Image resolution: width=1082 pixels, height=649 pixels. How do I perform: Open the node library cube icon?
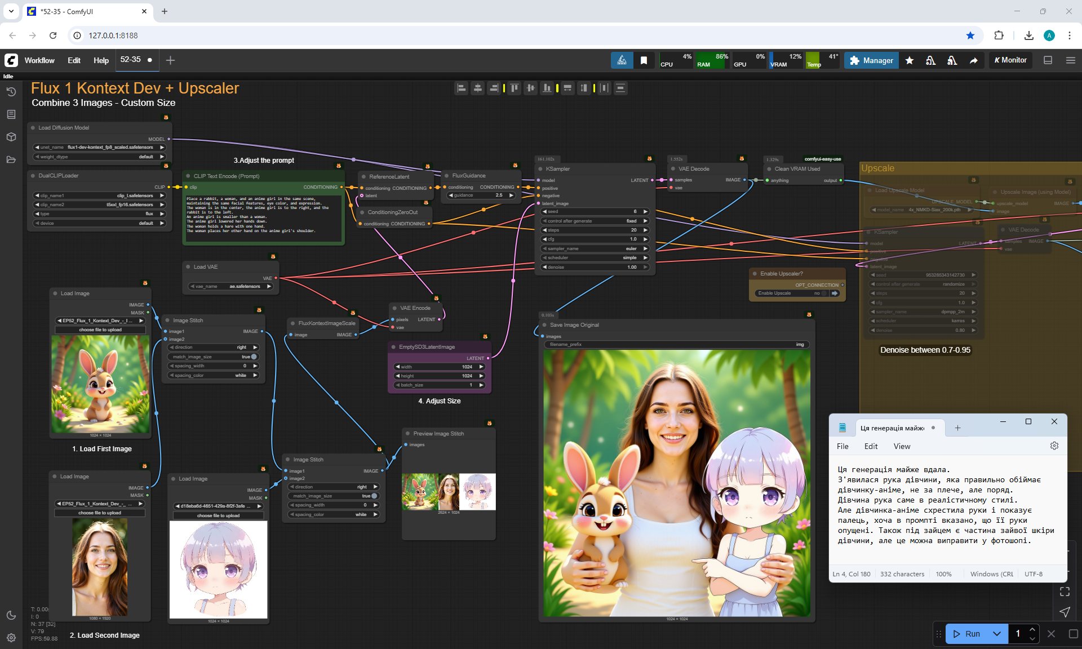(11, 137)
